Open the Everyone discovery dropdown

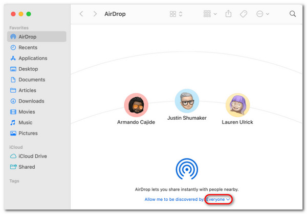coord(218,199)
